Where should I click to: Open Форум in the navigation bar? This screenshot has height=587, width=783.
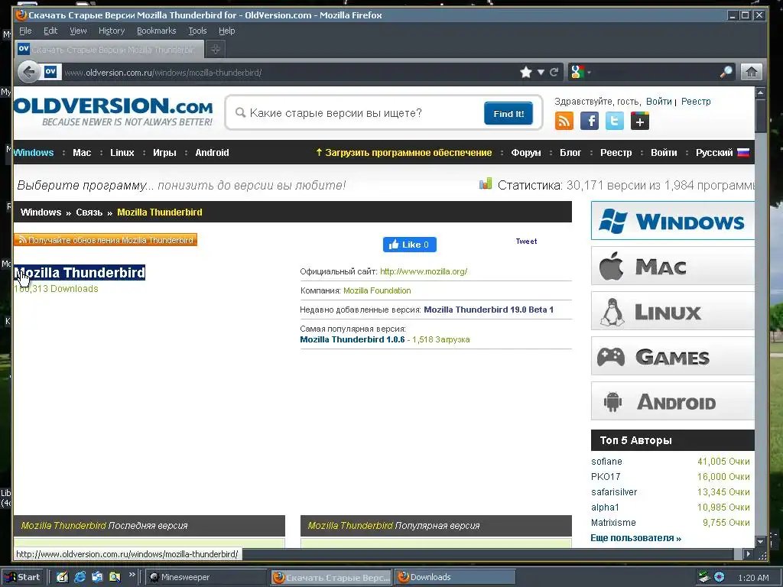point(526,153)
